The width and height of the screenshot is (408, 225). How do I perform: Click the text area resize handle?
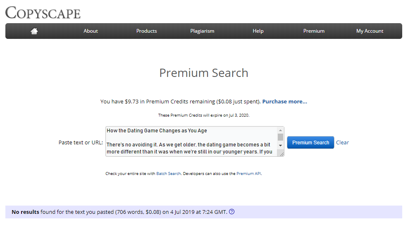pyautogui.click(x=282, y=154)
